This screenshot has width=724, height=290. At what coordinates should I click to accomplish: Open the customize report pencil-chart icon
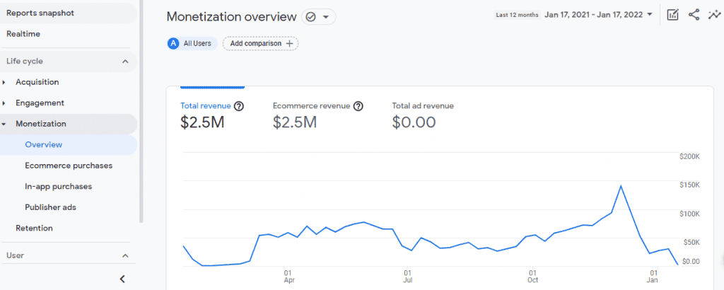point(673,15)
